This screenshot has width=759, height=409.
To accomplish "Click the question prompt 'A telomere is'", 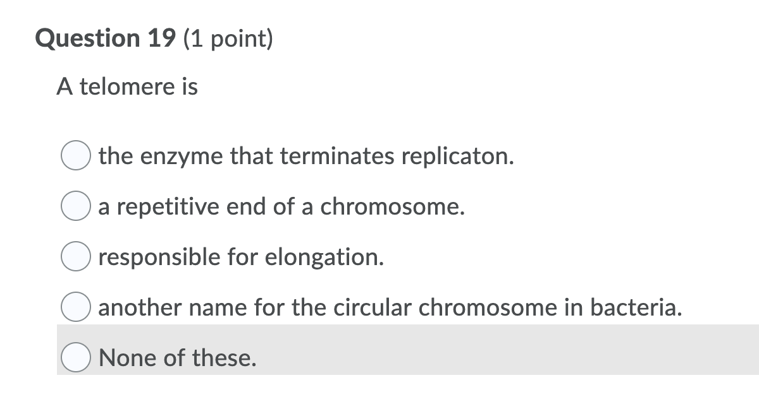I will 127,86.
